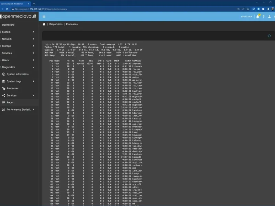
Task: Click the MiB Swap summary line
Action: coord(90,55)
